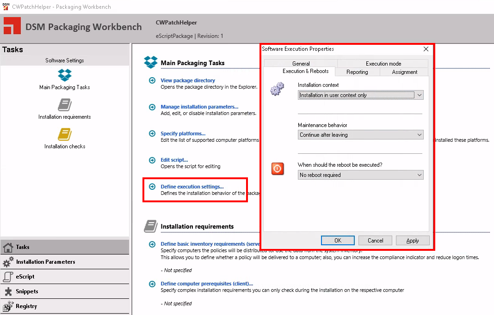Open Edit script link
This screenshot has width=494, height=315.
pos(174,160)
